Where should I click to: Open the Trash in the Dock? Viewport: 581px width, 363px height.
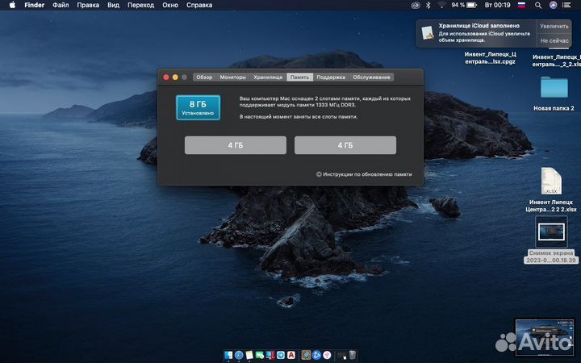pos(352,355)
